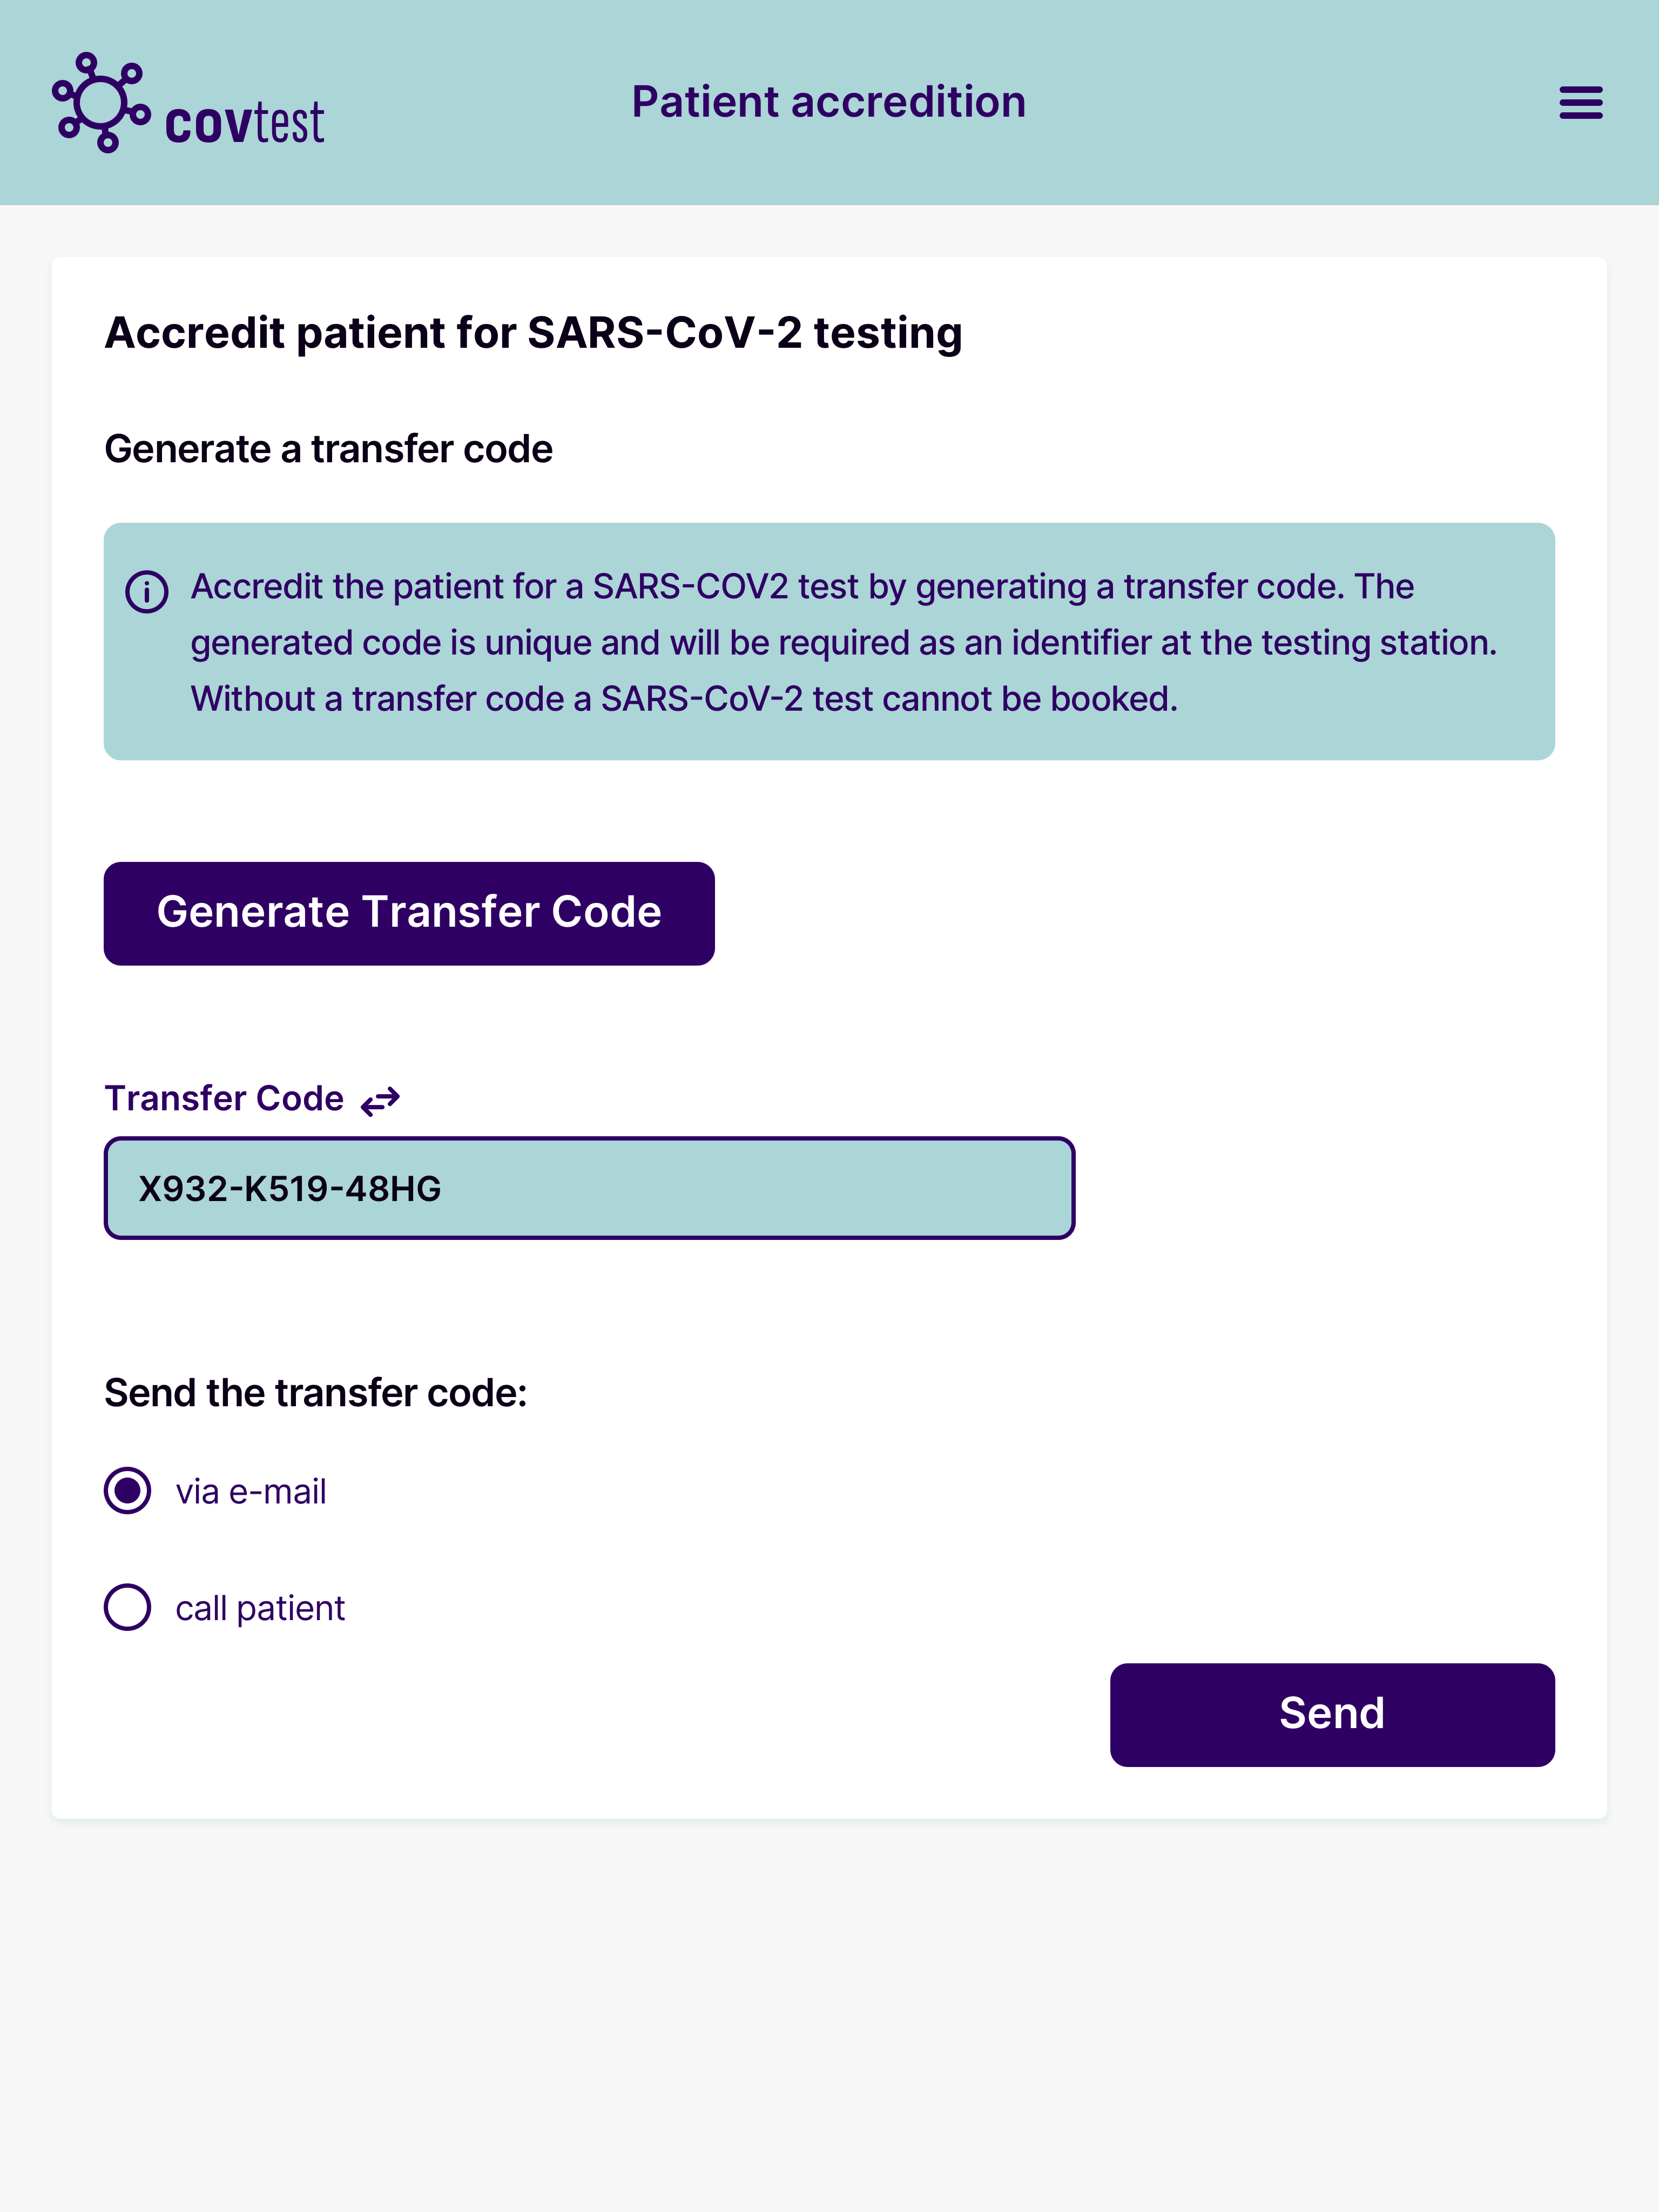The height and width of the screenshot is (2212, 1659).
Task: Click the covtest virus logo icon
Action: click(x=100, y=103)
